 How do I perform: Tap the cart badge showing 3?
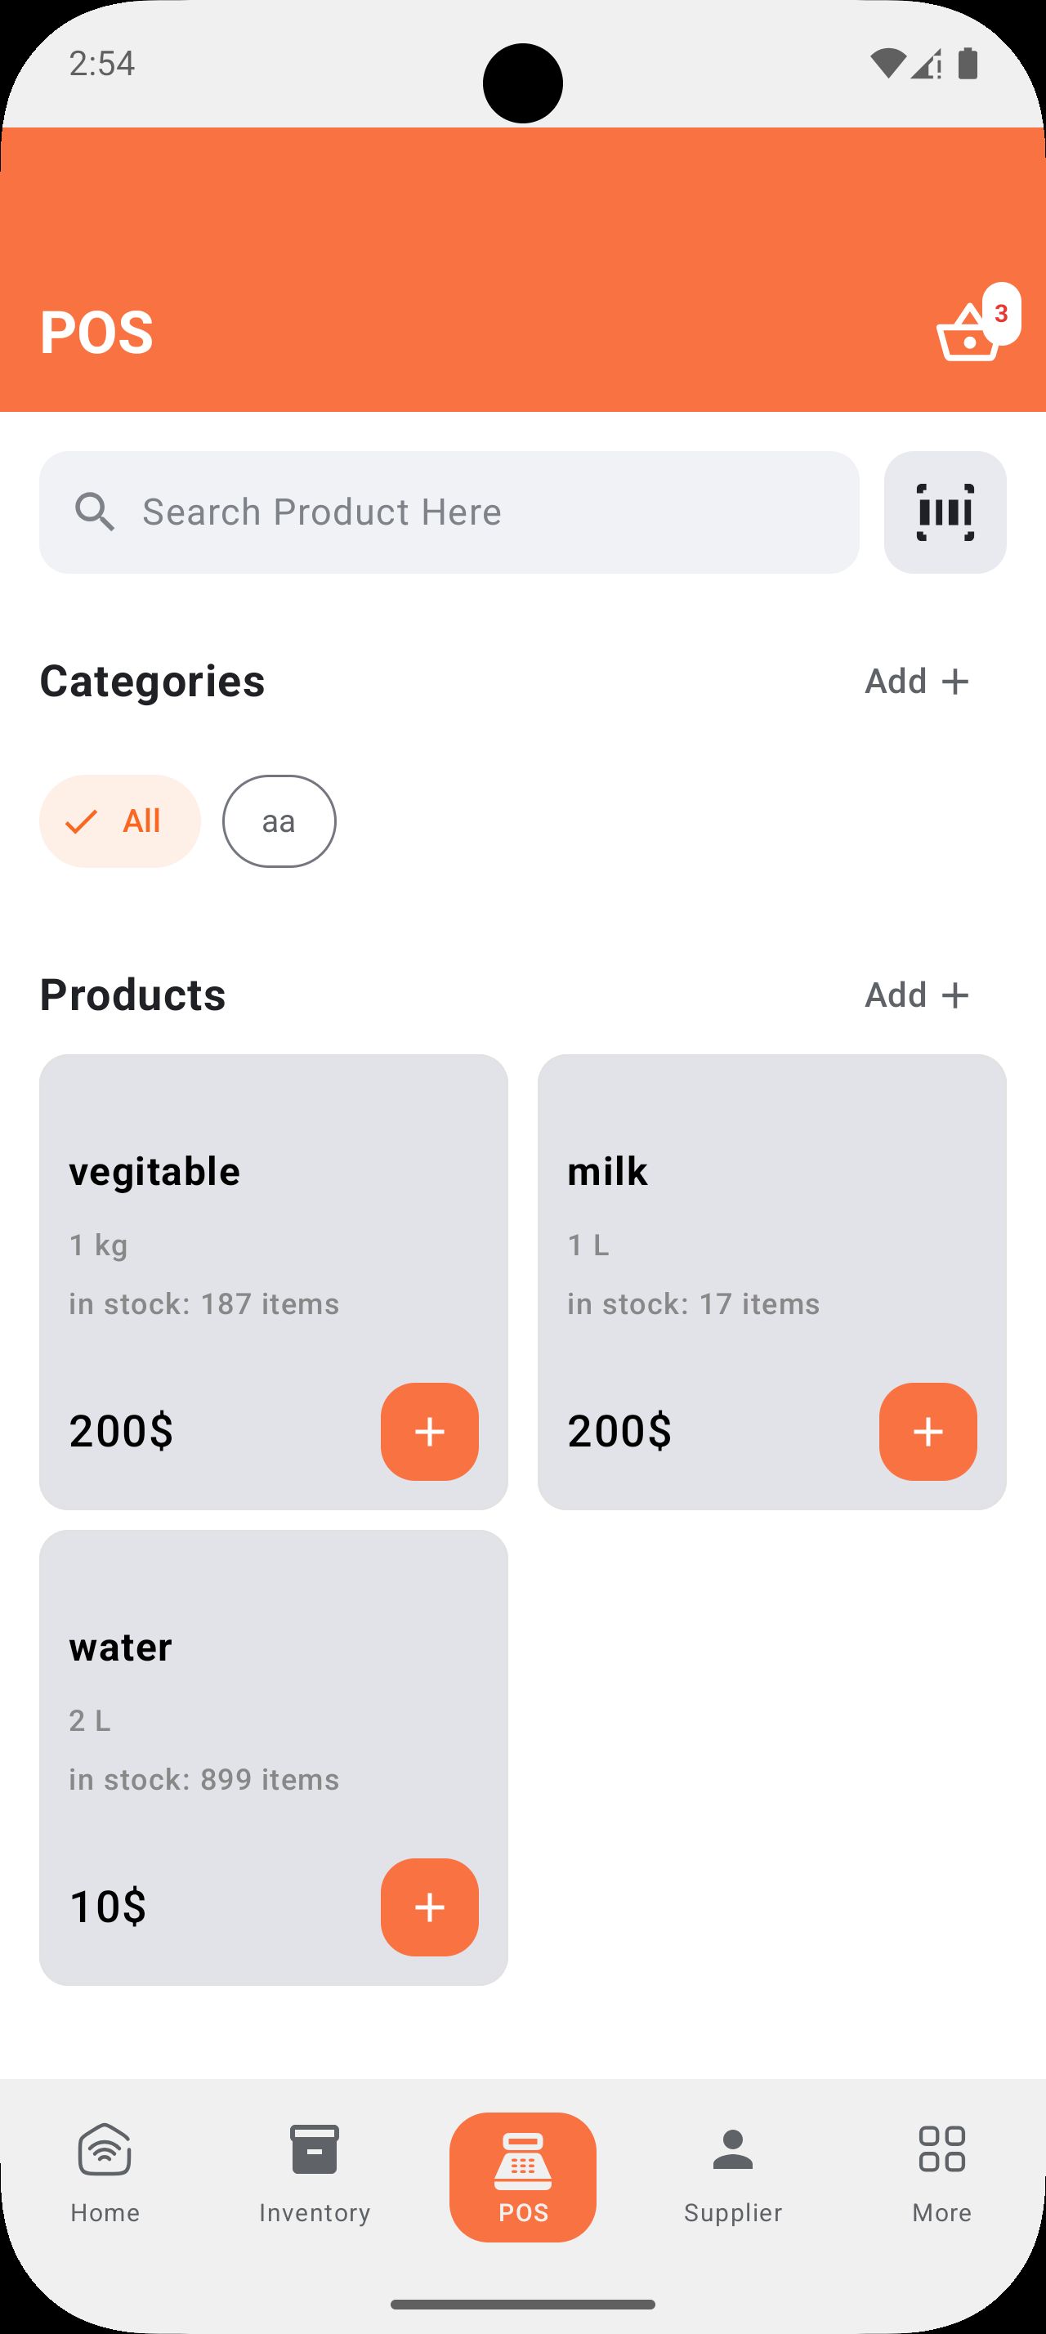coord(1001,314)
